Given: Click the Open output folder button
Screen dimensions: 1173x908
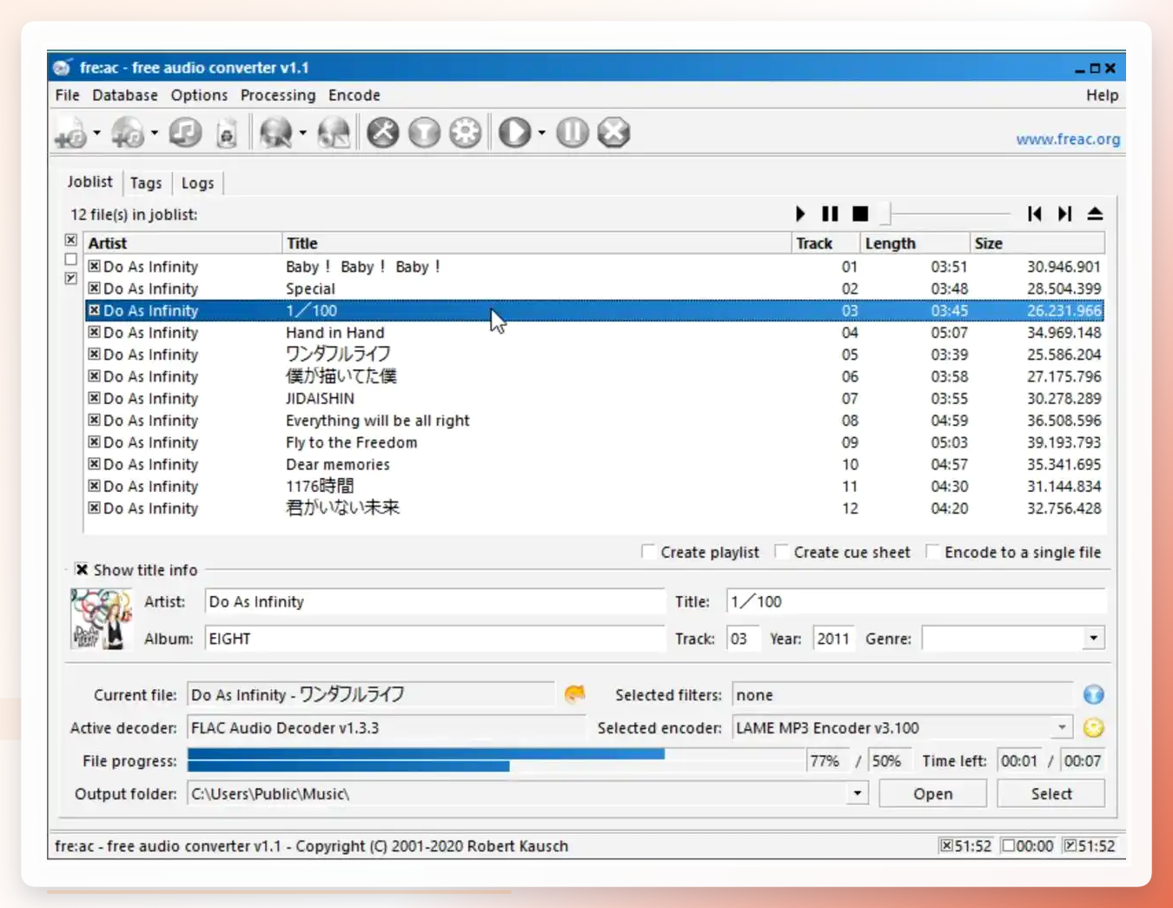Looking at the screenshot, I should [x=932, y=793].
